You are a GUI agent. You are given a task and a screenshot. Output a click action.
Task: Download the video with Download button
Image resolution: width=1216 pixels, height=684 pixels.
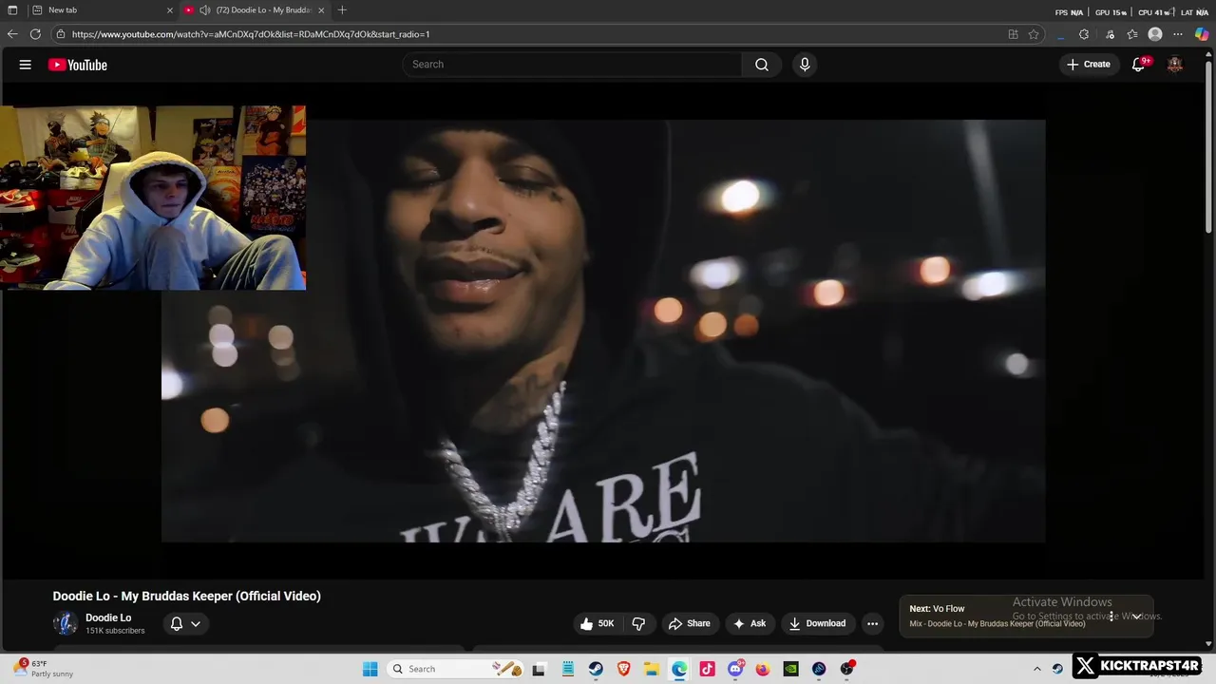click(817, 623)
